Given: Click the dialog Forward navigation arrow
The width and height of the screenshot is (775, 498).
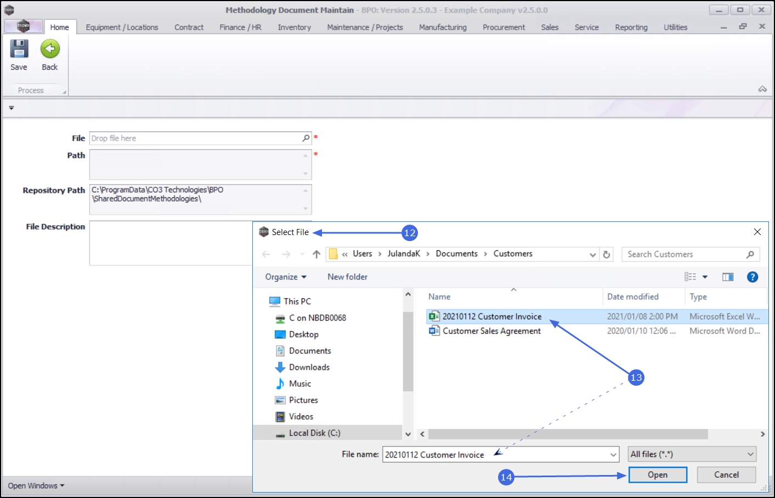Looking at the screenshot, I should point(286,254).
